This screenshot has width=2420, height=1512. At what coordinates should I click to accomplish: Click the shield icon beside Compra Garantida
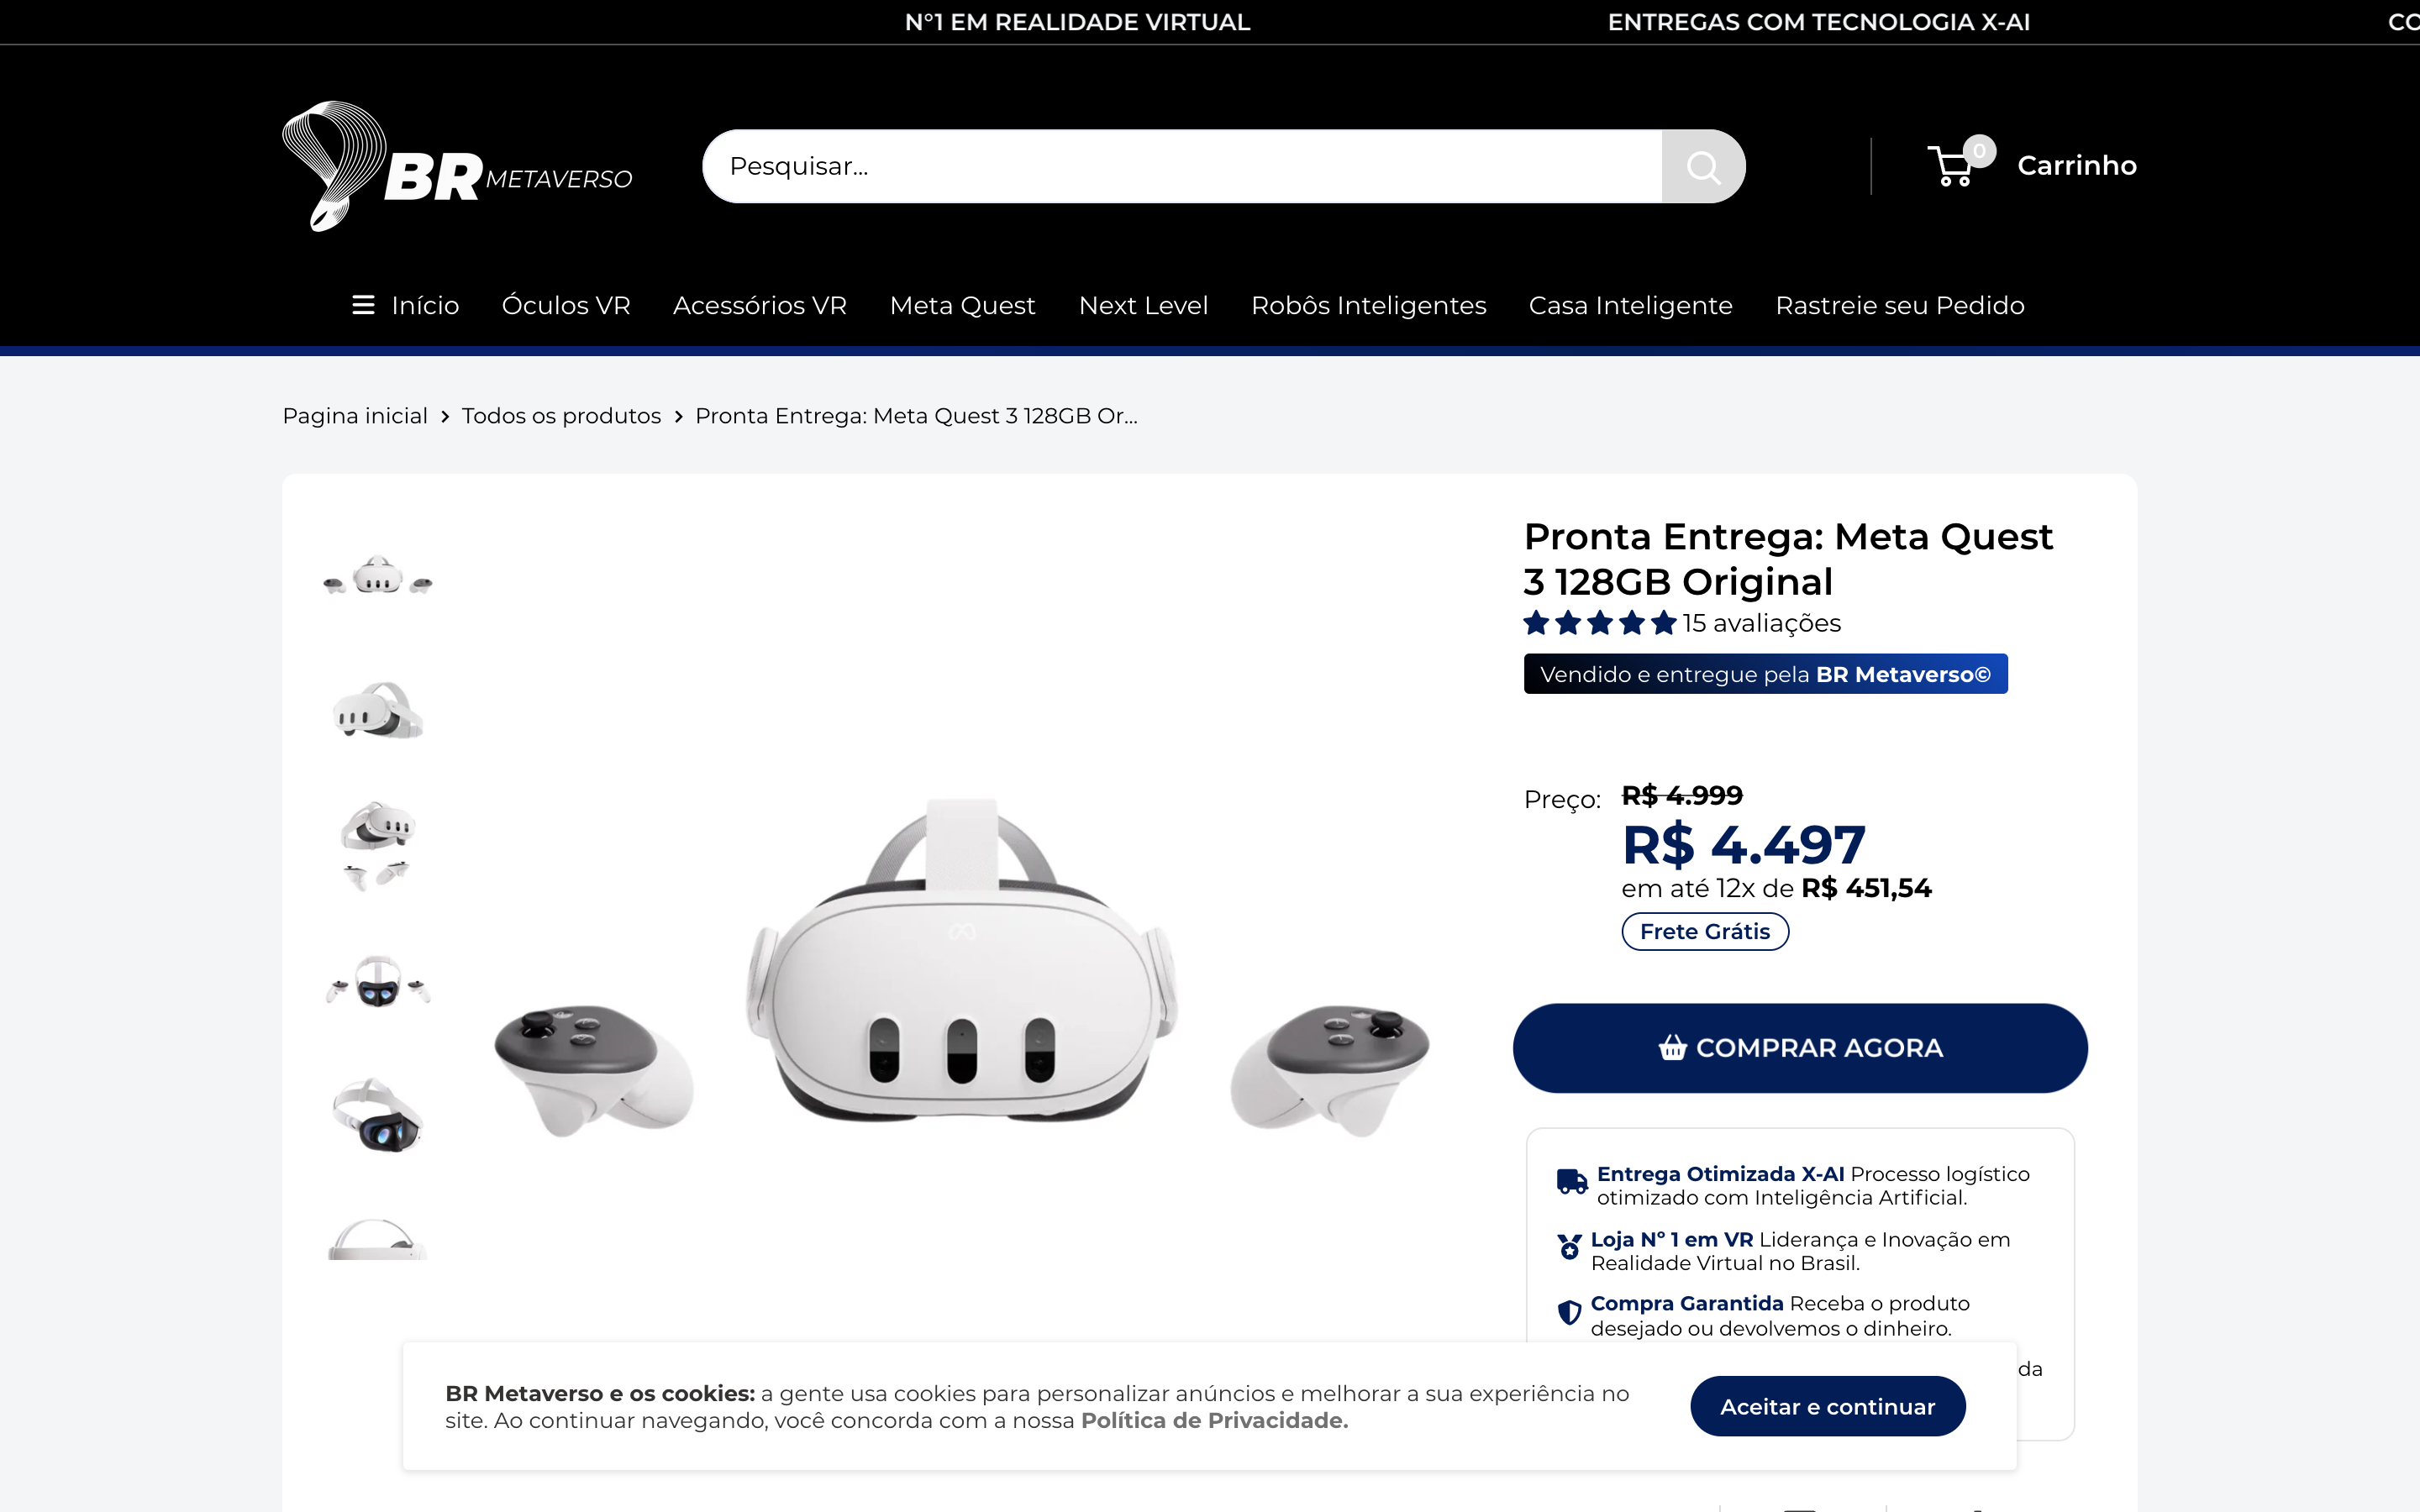[x=1569, y=1312]
